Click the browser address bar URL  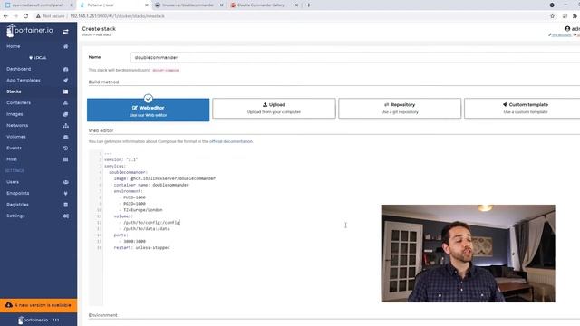pos(117,16)
